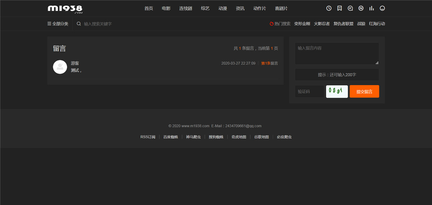The image size is (432, 205).
Task: Open the message bubble icon in header
Action: pyautogui.click(x=350, y=8)
